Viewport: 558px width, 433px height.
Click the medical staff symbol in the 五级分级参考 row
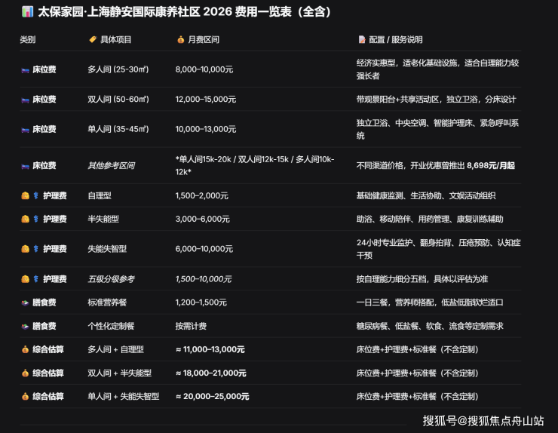36,279
